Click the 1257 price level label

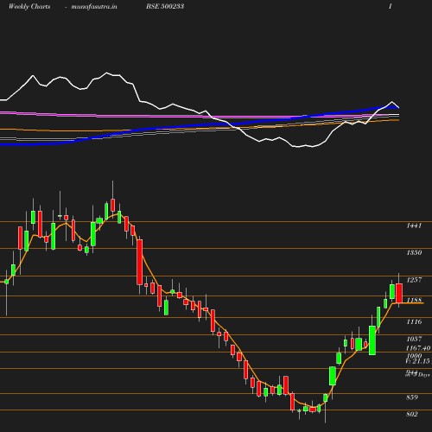tap(414, 280)
